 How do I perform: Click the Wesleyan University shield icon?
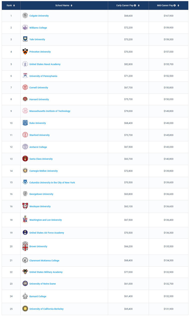coord(25,206)
